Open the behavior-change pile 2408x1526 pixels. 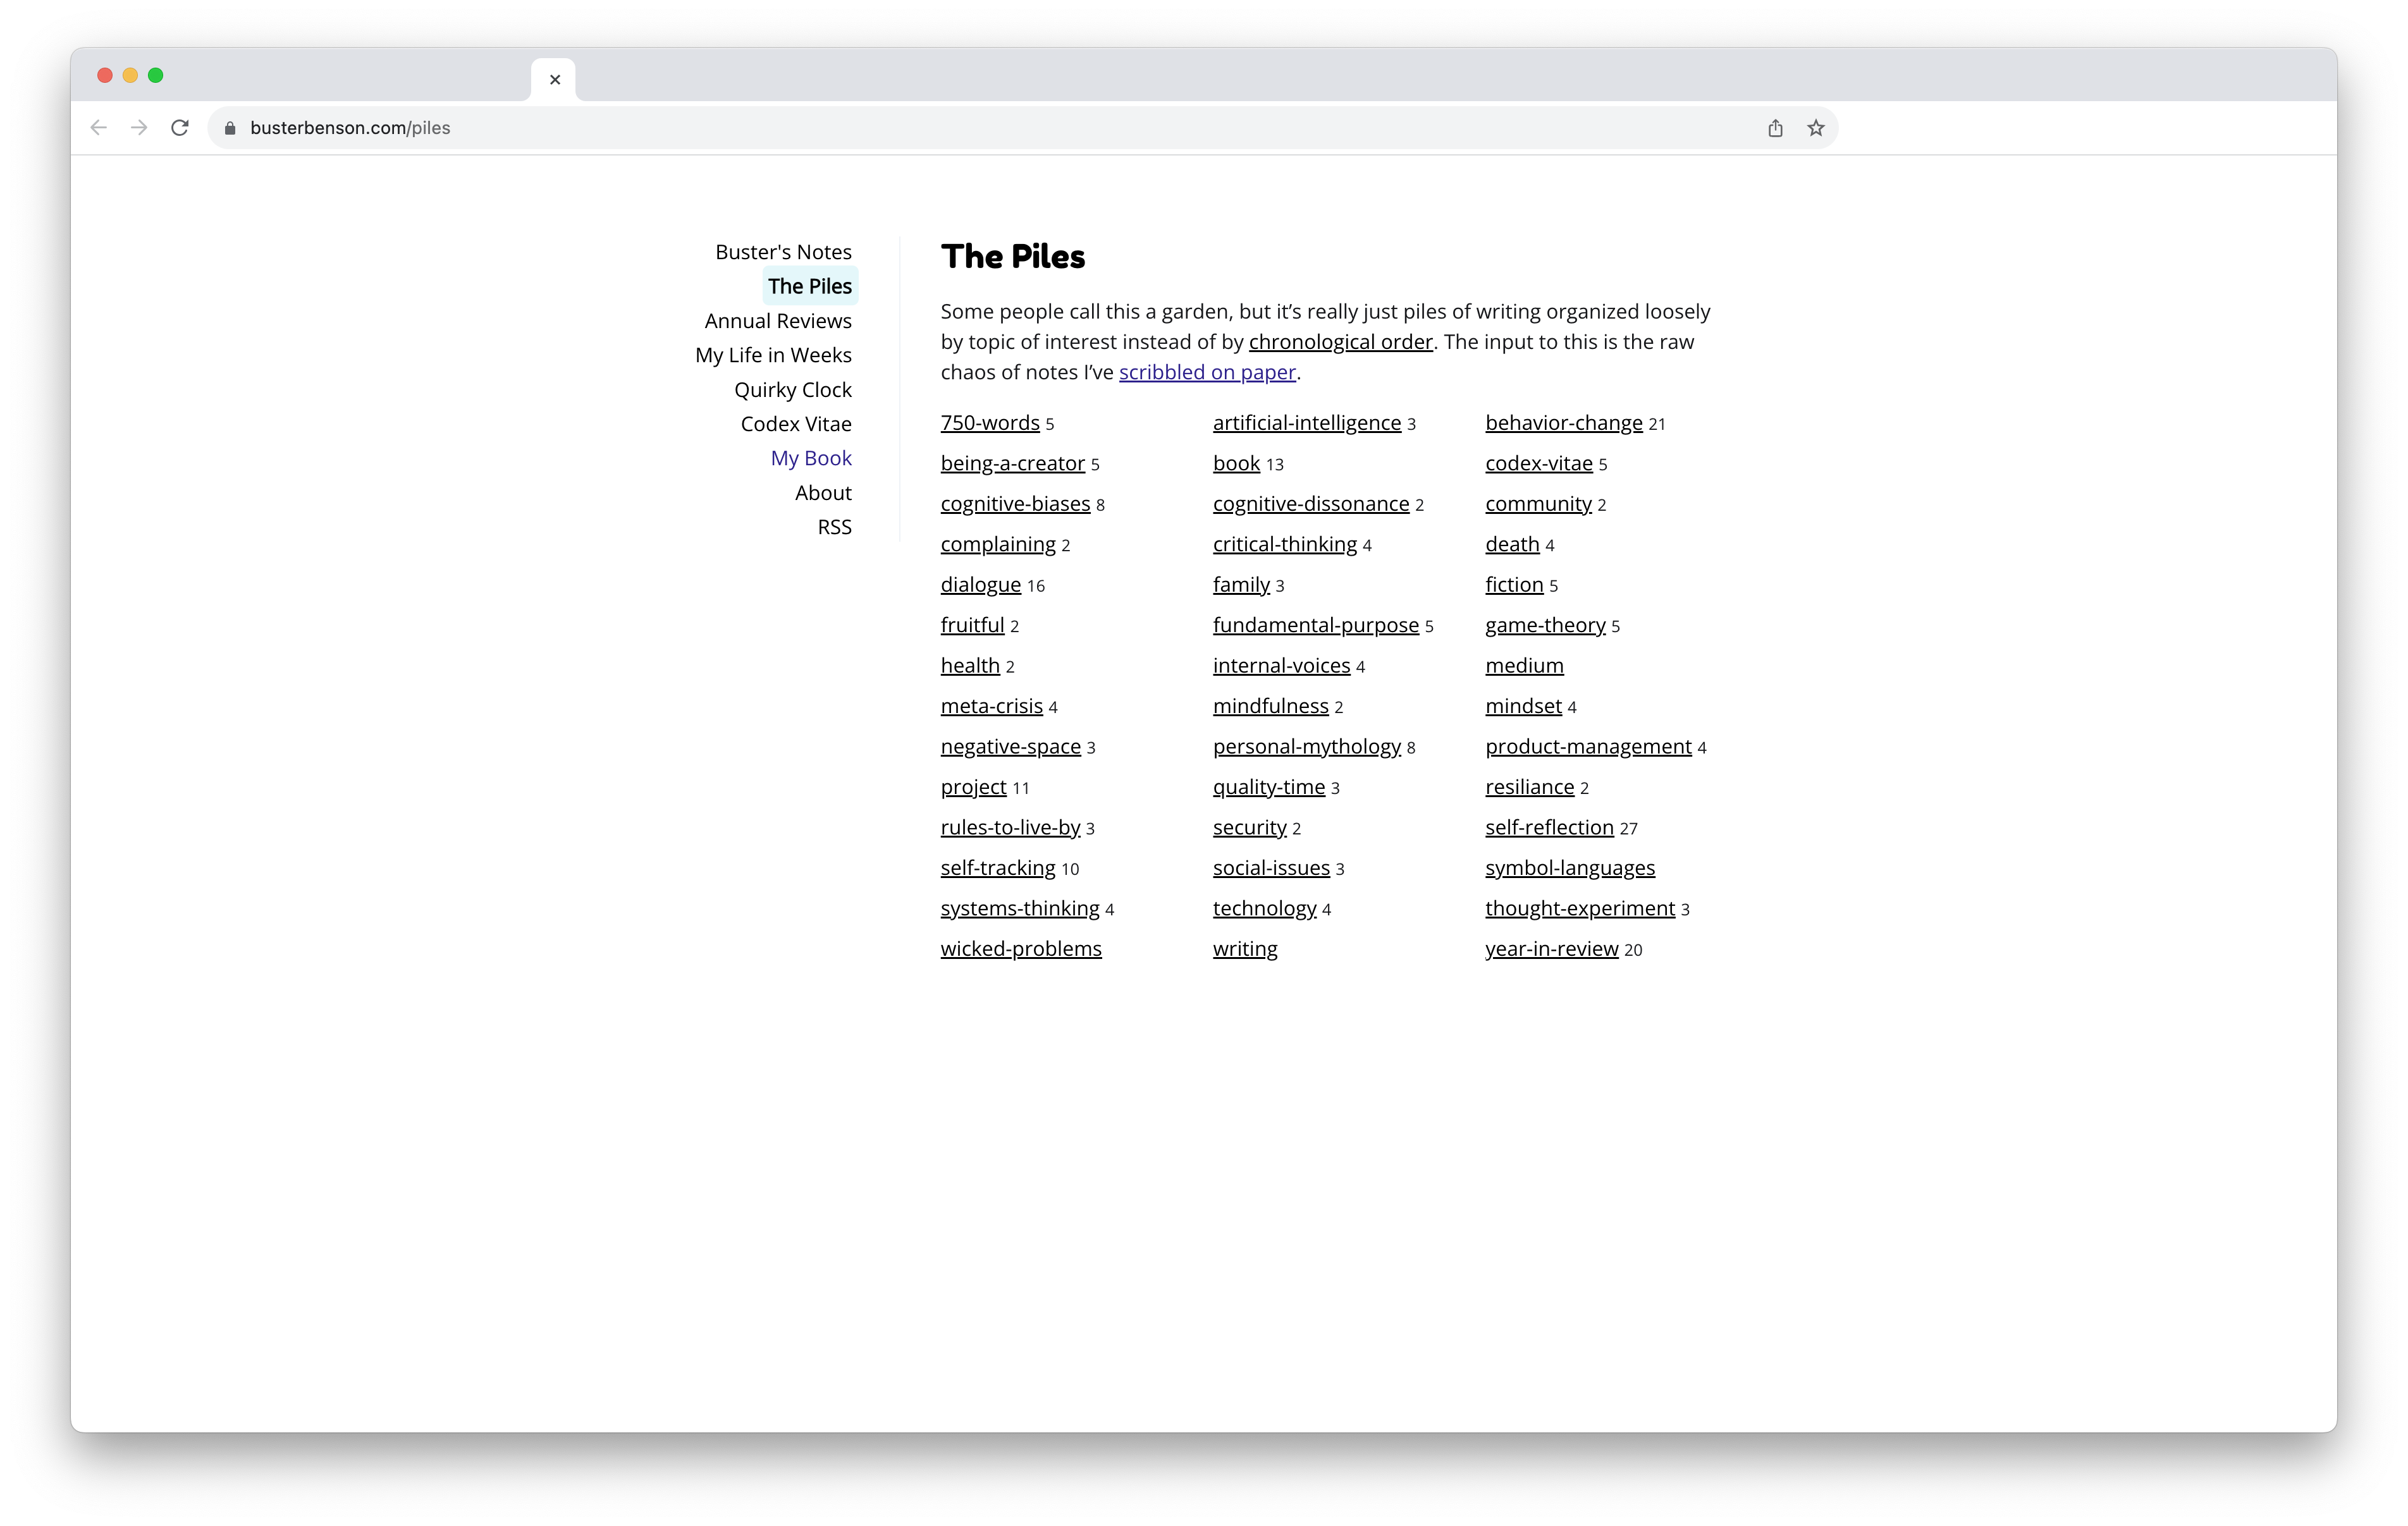1563,423
